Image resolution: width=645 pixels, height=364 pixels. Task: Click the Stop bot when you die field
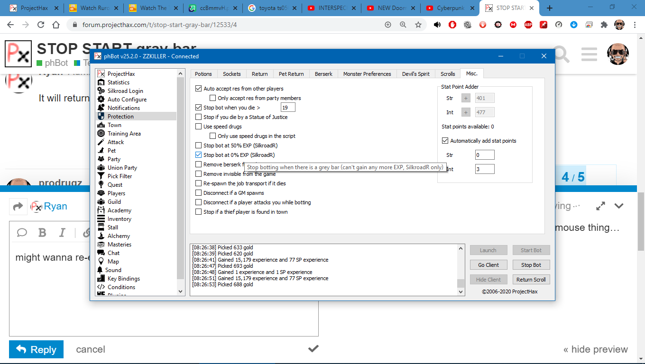(x=288, y=108)
